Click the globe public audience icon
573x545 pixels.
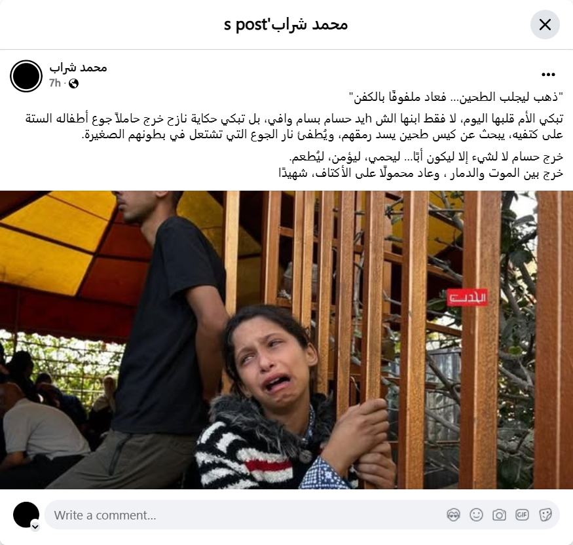(73, 84)
